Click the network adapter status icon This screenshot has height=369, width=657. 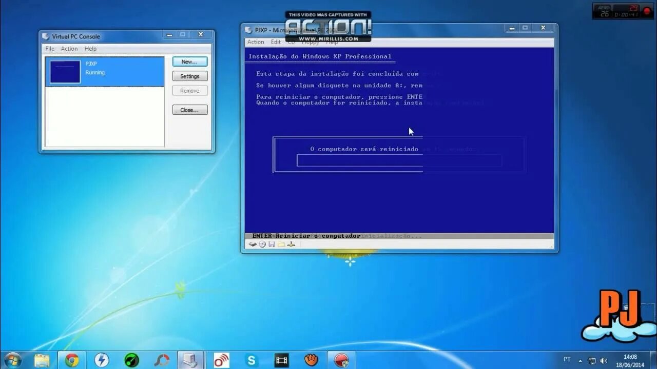point(291,244)
